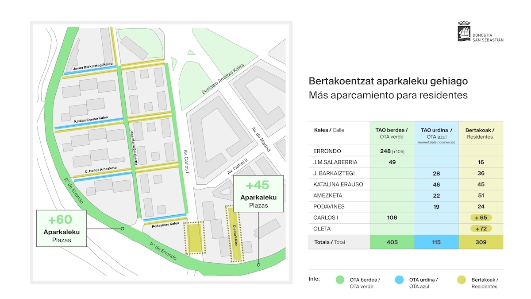Viewport: 531px width, 299px height.
Task: Click the TAO urdina / OTA azul column header
Action: tap(436, 134)
